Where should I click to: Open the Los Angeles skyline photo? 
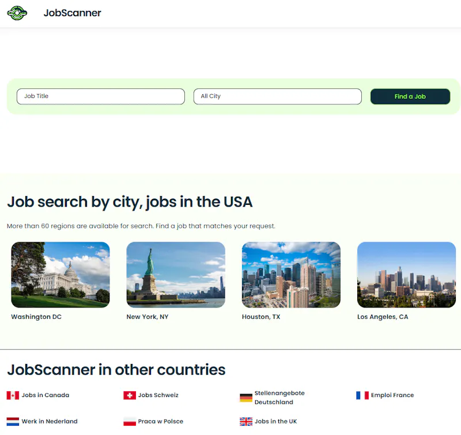tap(407, 275)
